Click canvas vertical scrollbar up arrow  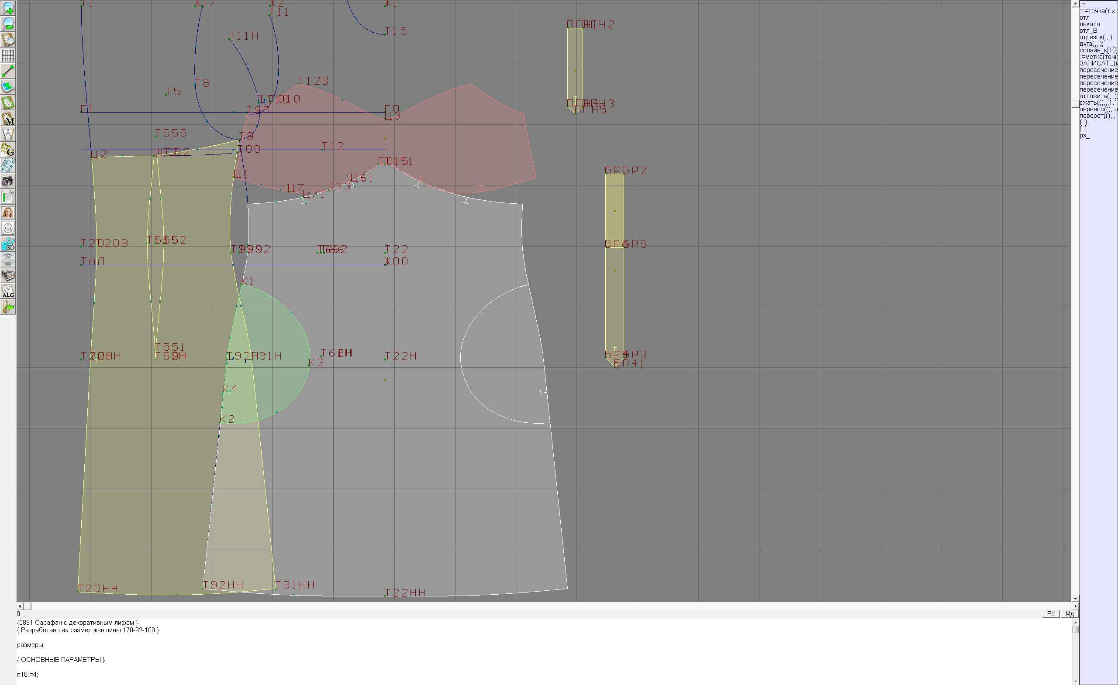pos(1075,3)
